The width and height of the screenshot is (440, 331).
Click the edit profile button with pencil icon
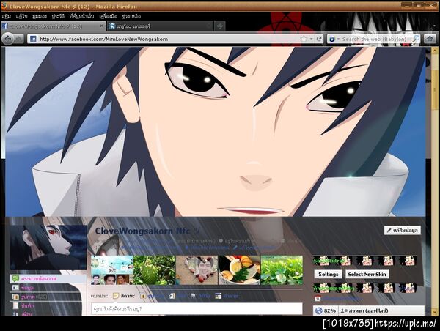403,231
